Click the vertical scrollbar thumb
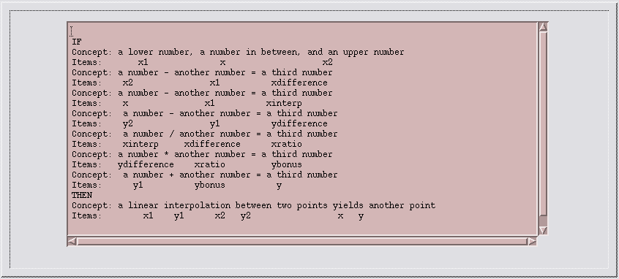This screenshot has height=279, width=619. [x=543, y=123]
